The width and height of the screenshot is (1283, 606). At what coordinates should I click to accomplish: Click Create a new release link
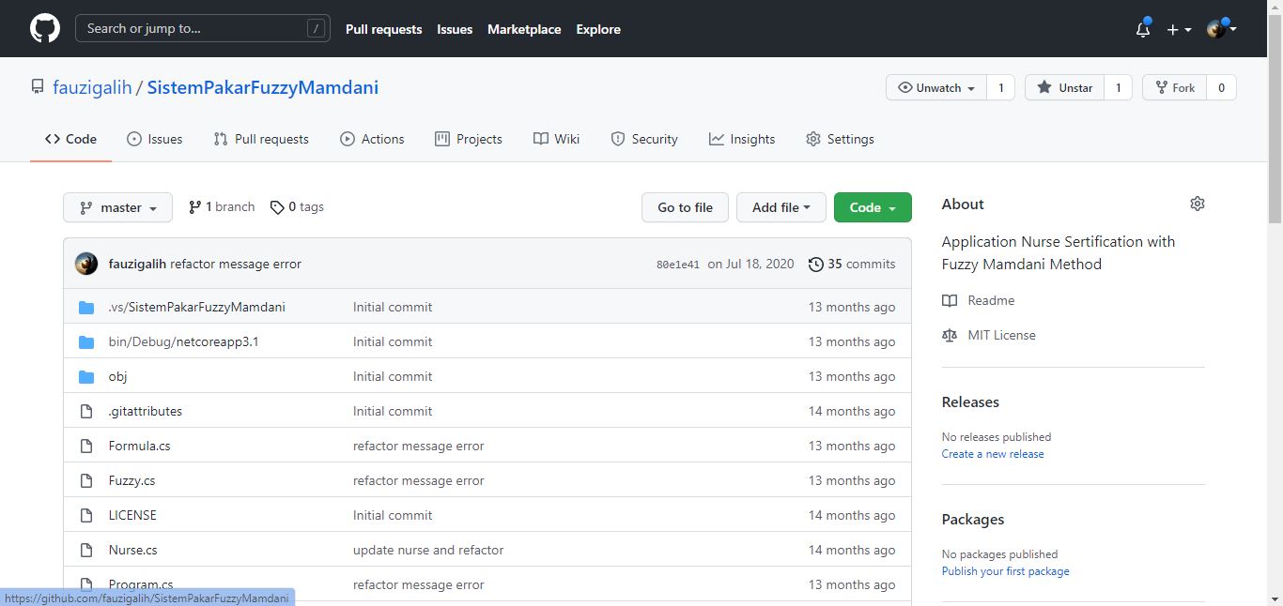click(993, 454)
